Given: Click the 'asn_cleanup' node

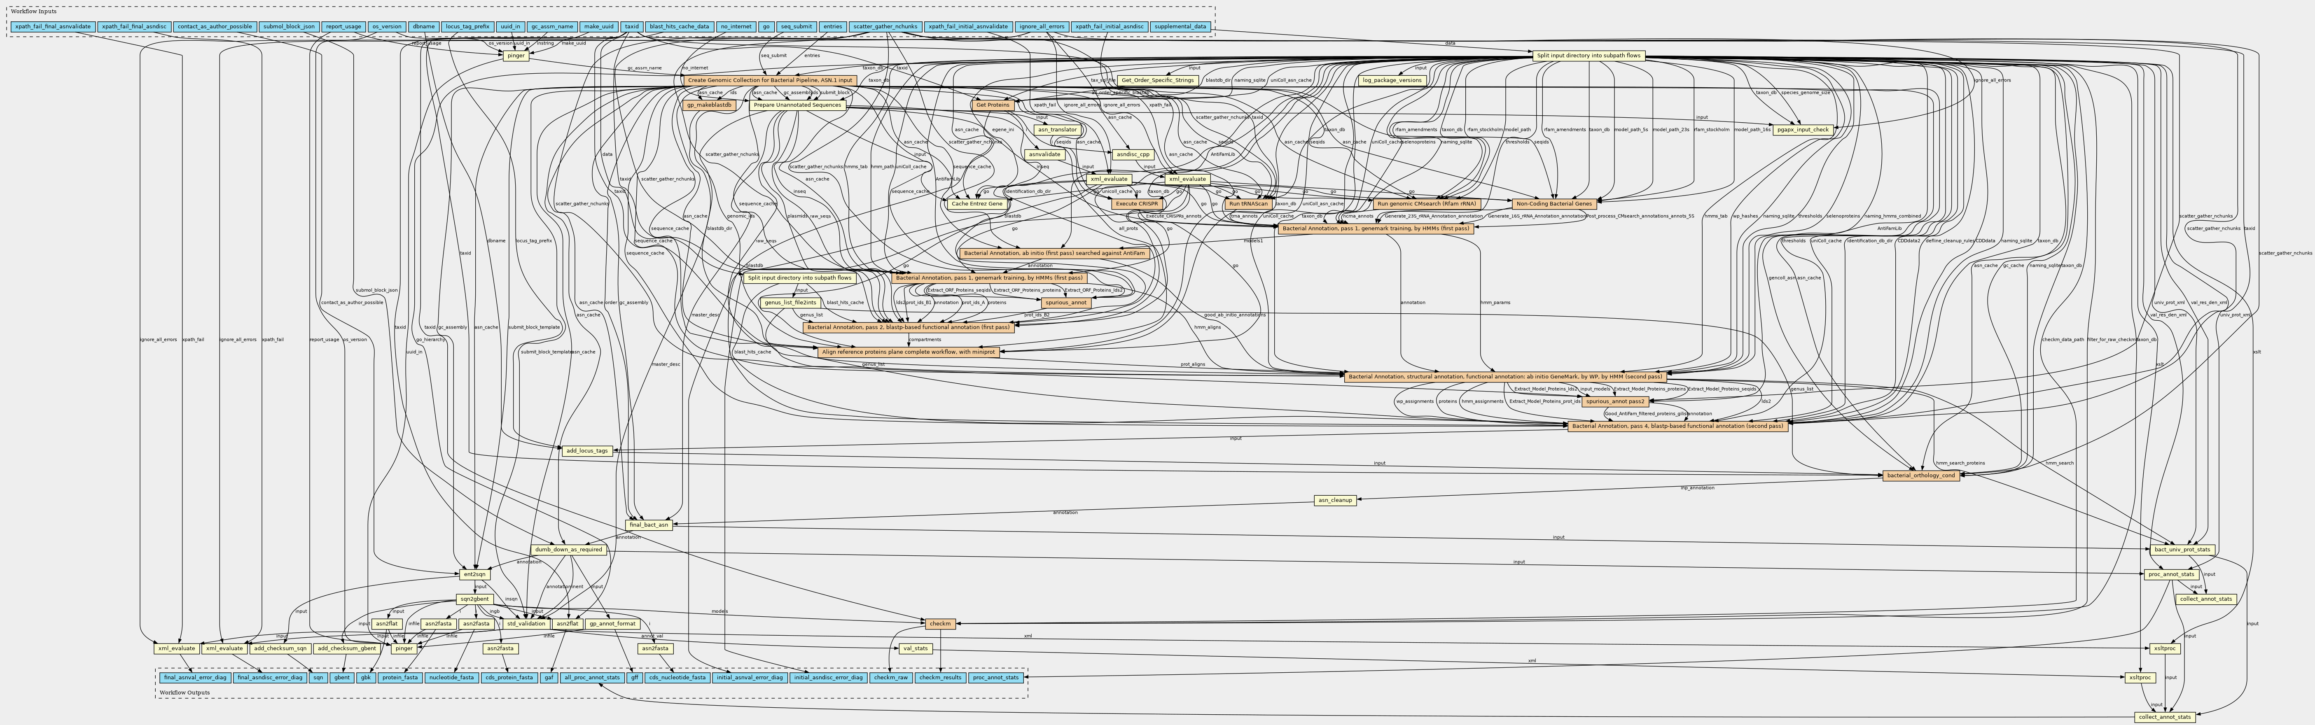Looking at the screenshot, I should pos(1336,500).
